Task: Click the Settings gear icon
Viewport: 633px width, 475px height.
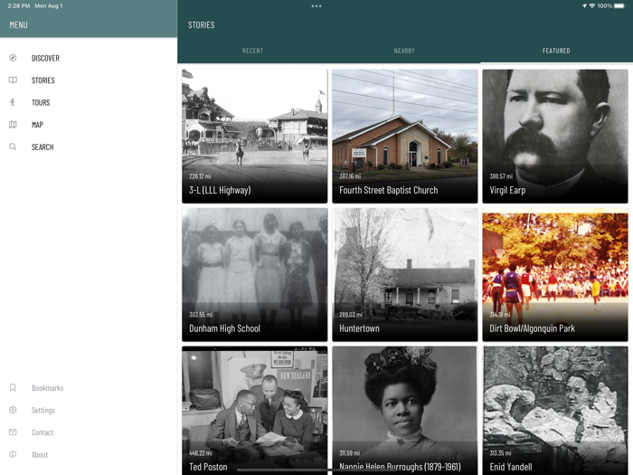Action: pyautogui.click(x=13, y=410)
